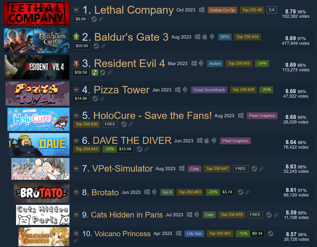Open DAVE THE DIVER Steam icon
This screenshot has height=247, width=317.
(139, 149)
